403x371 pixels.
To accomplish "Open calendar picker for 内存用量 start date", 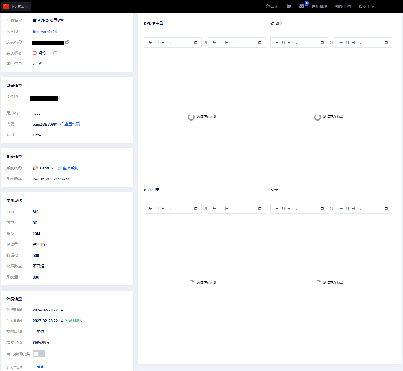I will coord(196,209).
